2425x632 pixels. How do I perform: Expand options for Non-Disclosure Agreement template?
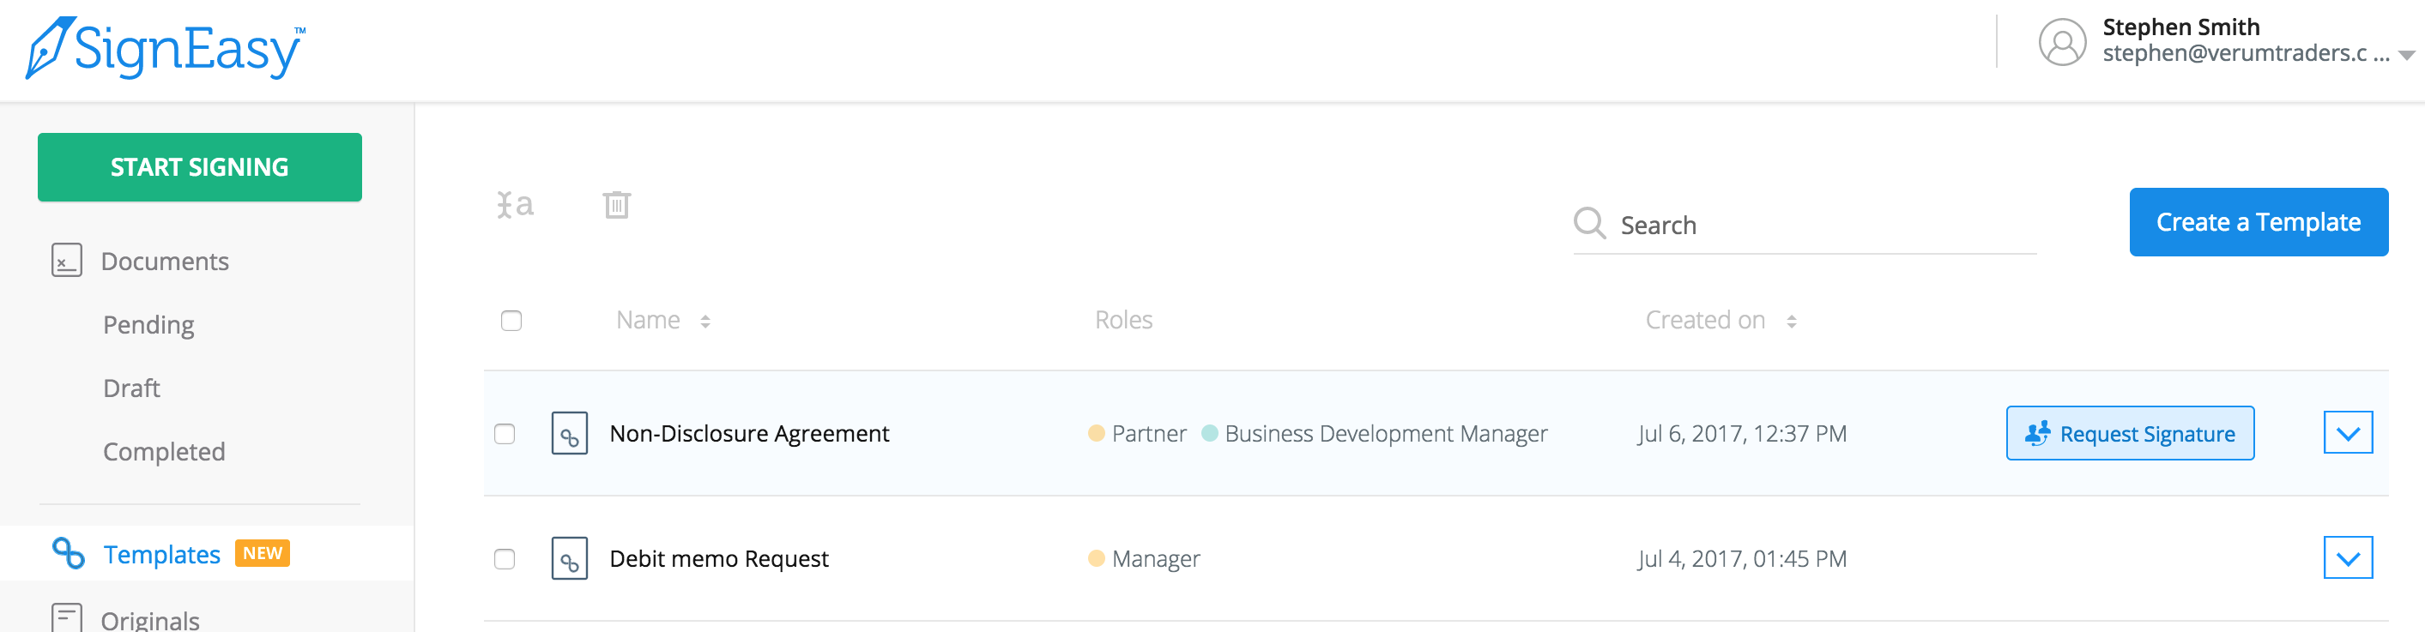coord(2349,432)
